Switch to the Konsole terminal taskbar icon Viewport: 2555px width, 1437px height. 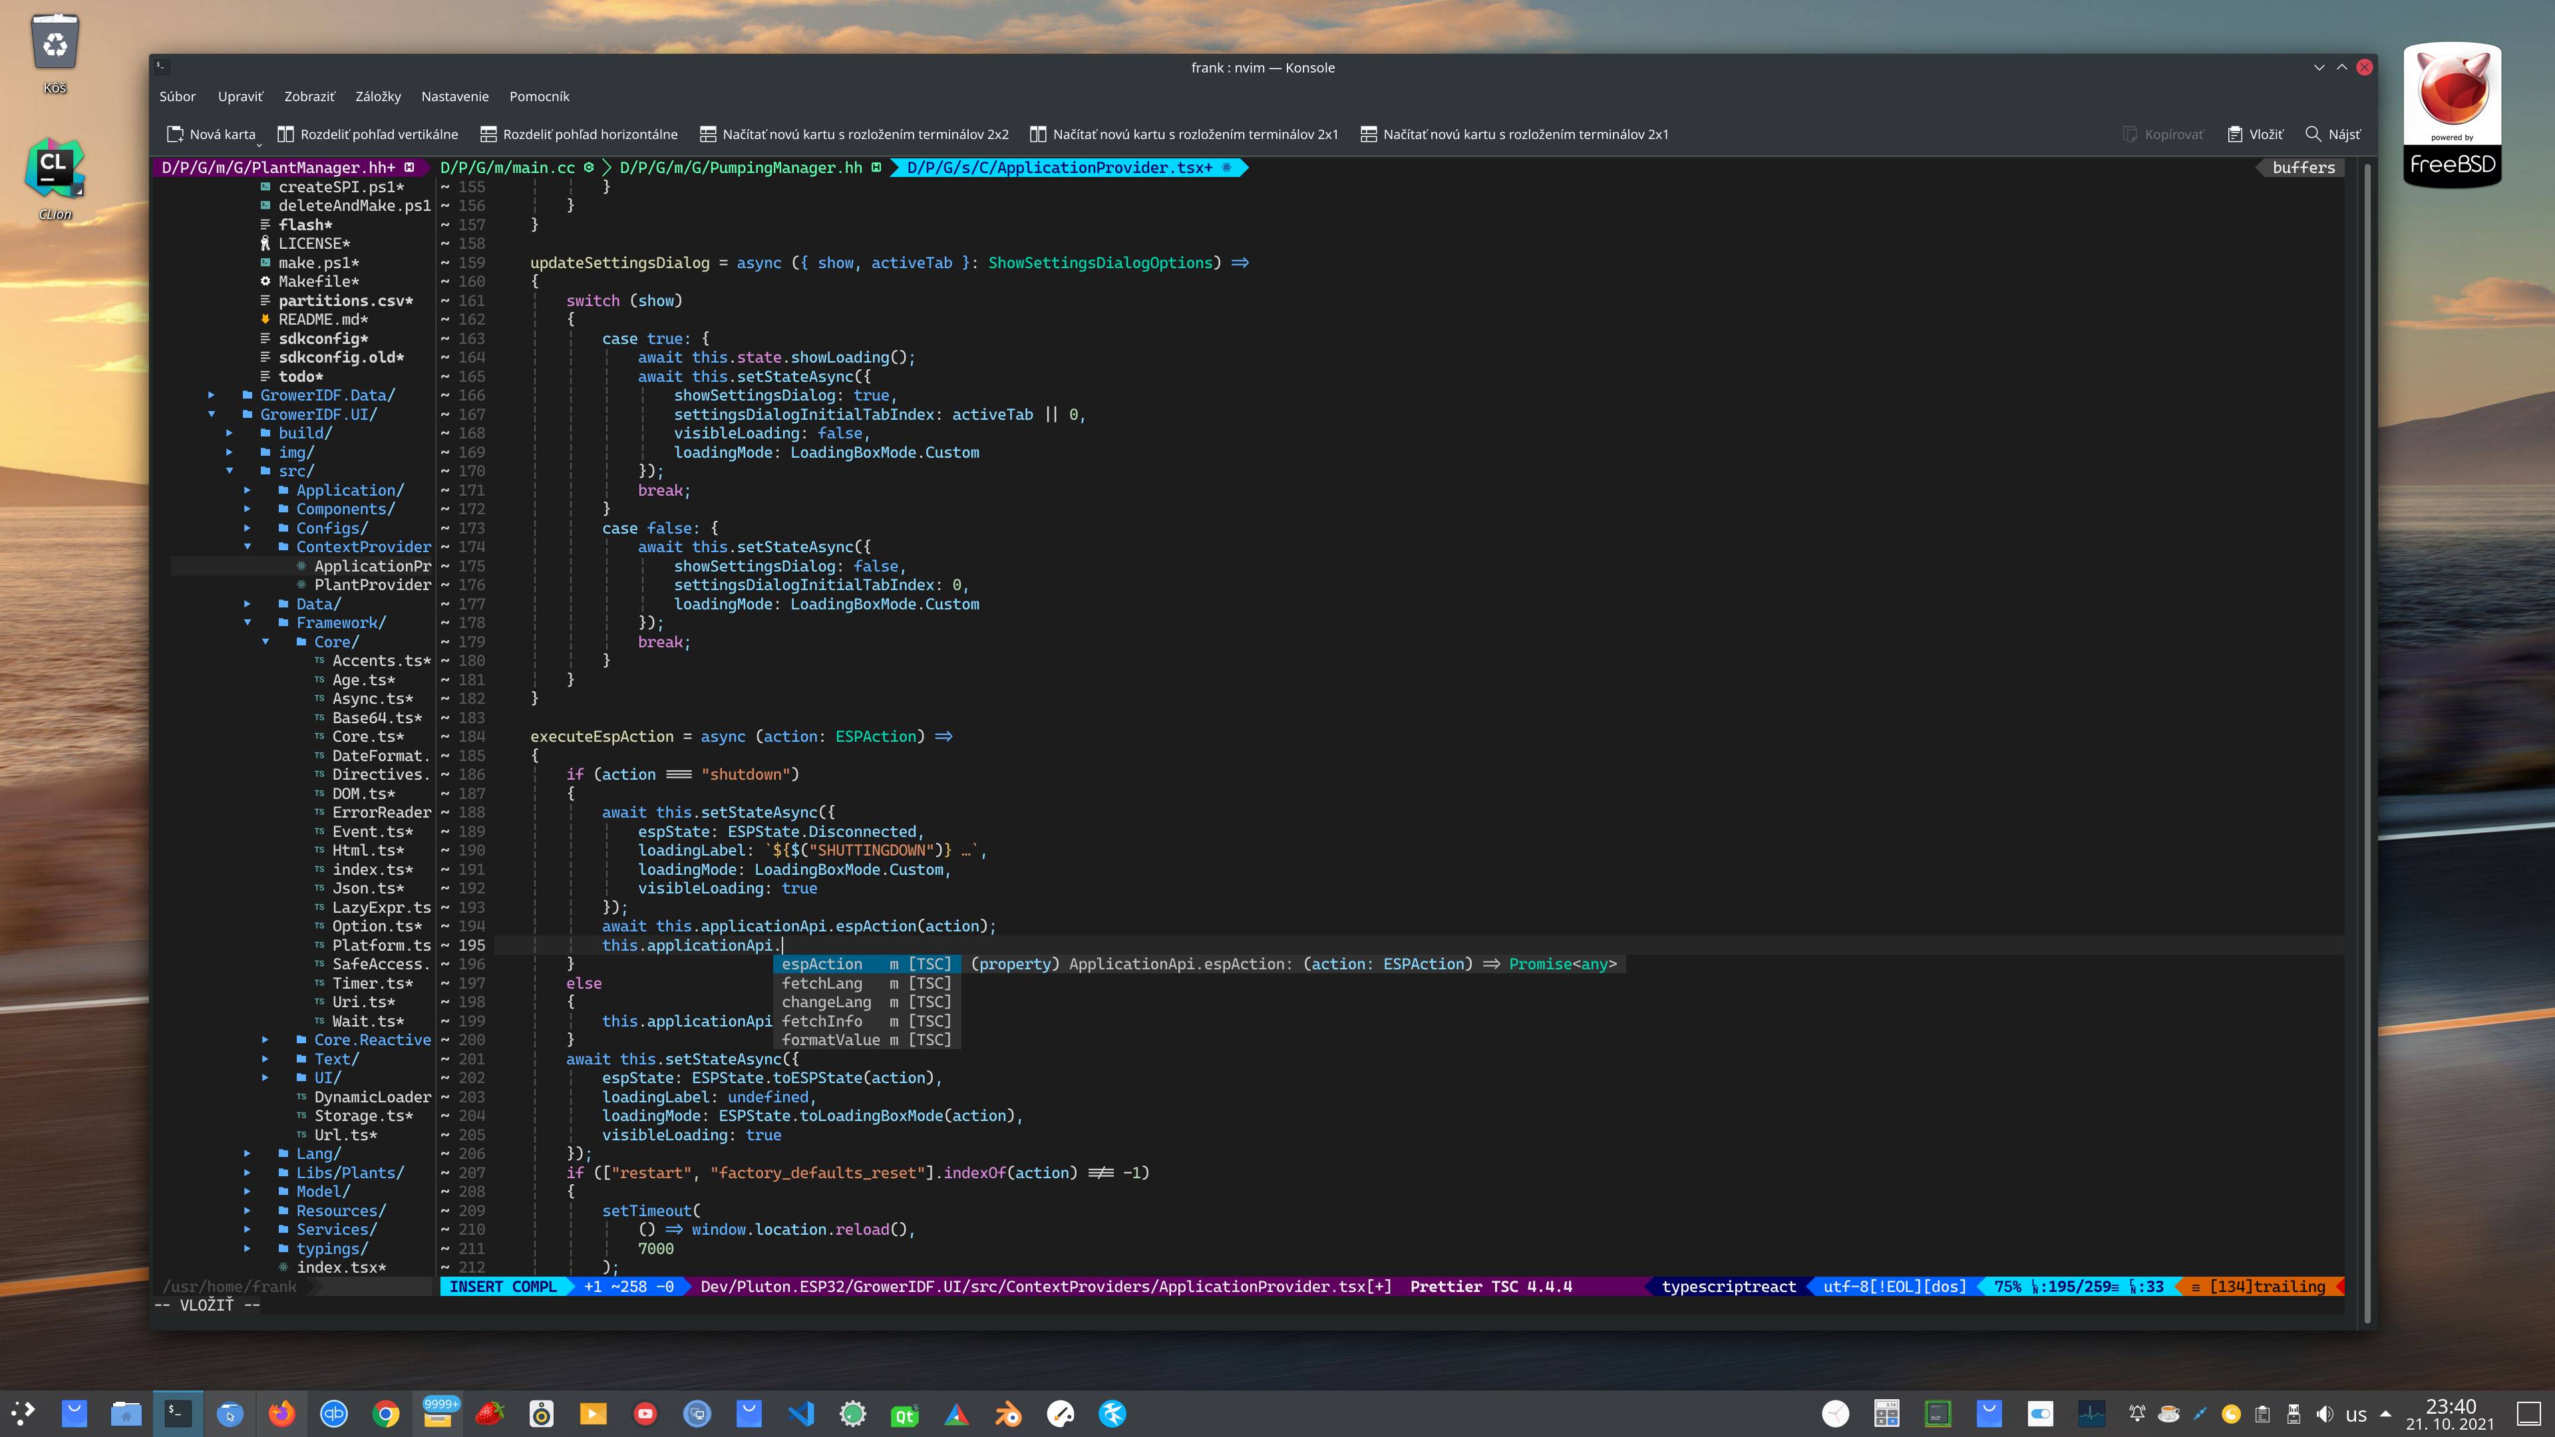tap(178, 1413)
